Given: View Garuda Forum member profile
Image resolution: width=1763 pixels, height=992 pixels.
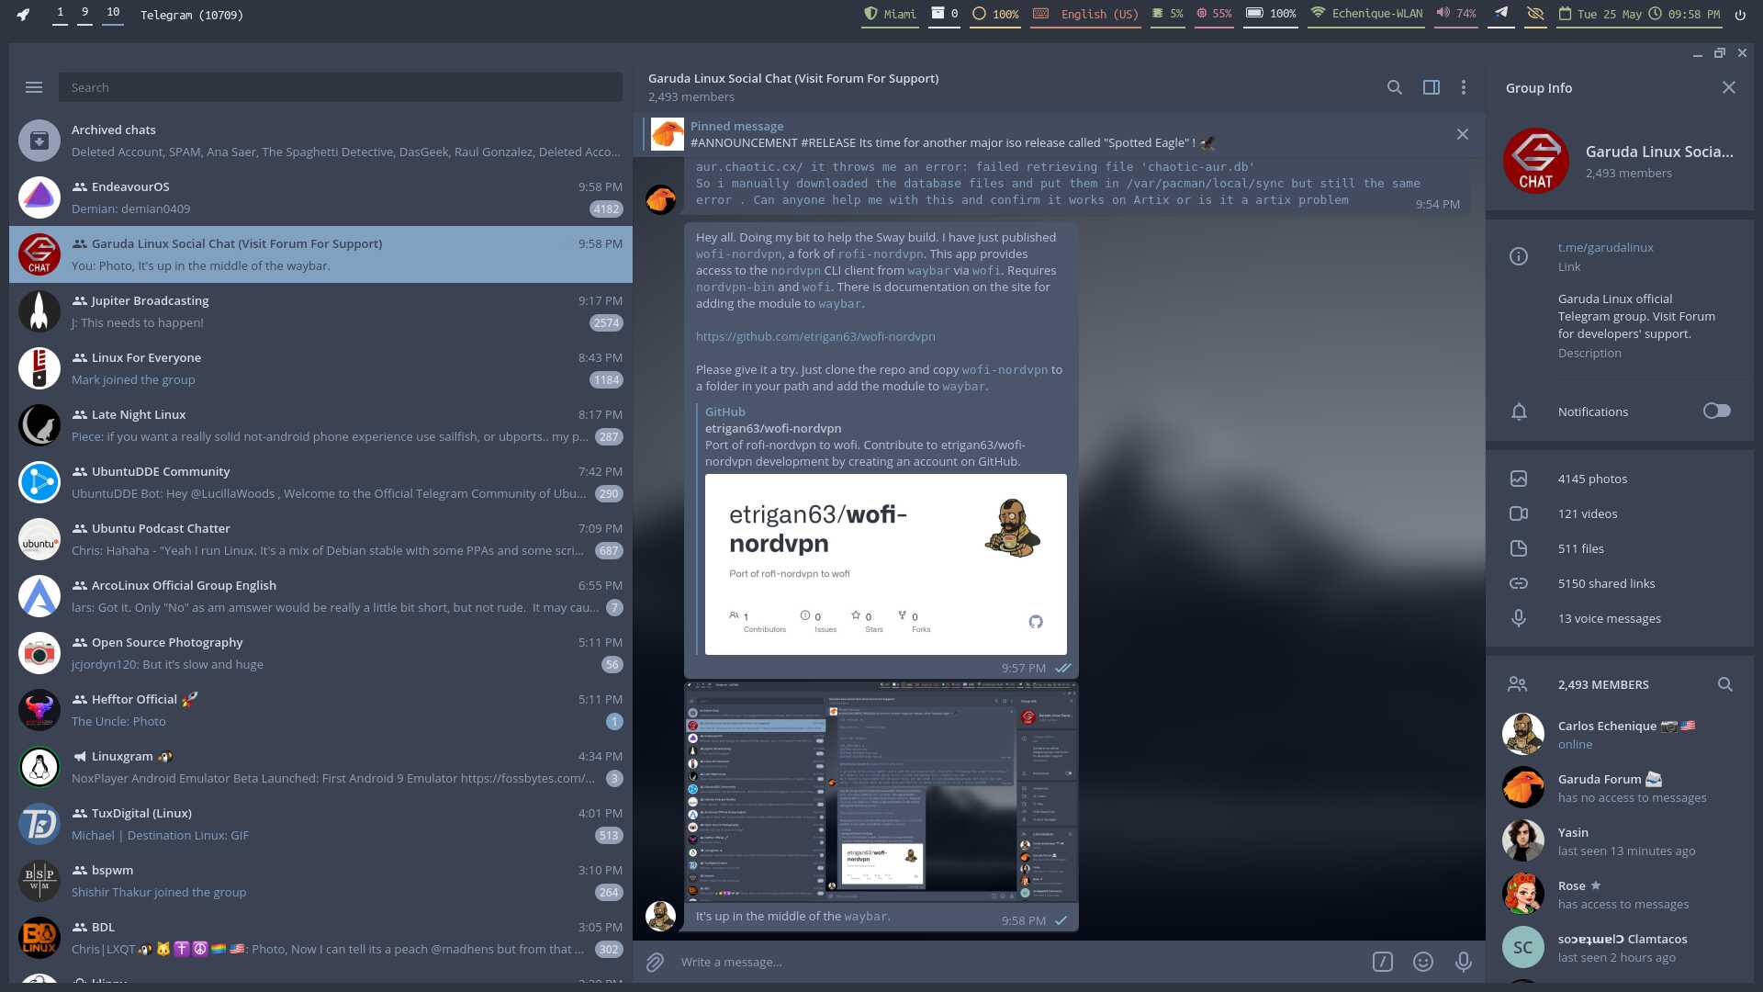Looking at the screenshot, I should point(1620,787).
